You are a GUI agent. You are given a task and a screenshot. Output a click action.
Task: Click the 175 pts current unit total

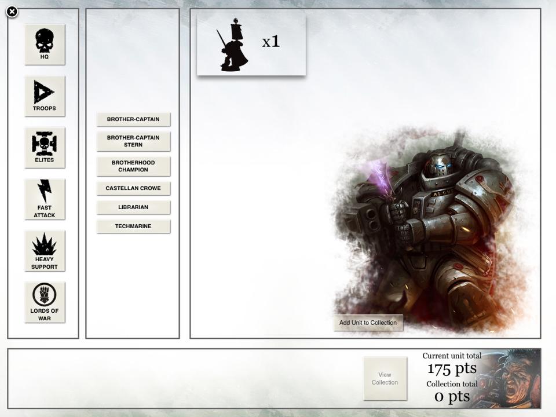point(452,368)
